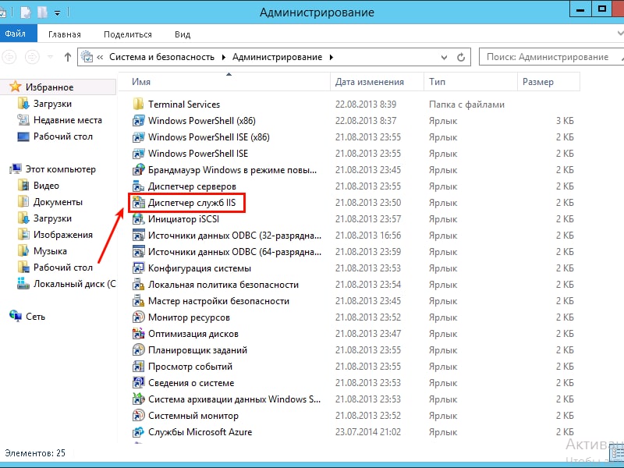This screenshot has height=468, width=624.
Task: Click the Поиск: Администрирование search field
Action: tap(551, 57)
